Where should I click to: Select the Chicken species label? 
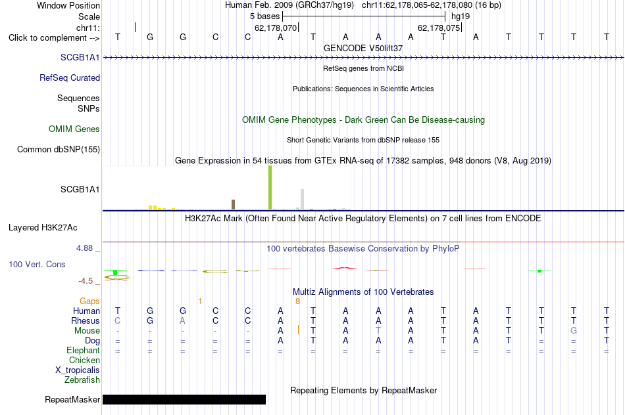[84, 360]
